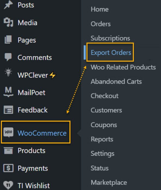The height and width of the screenshot is (190, 161).
Task: Open Coupons submenu item
Action: point(104,125)
